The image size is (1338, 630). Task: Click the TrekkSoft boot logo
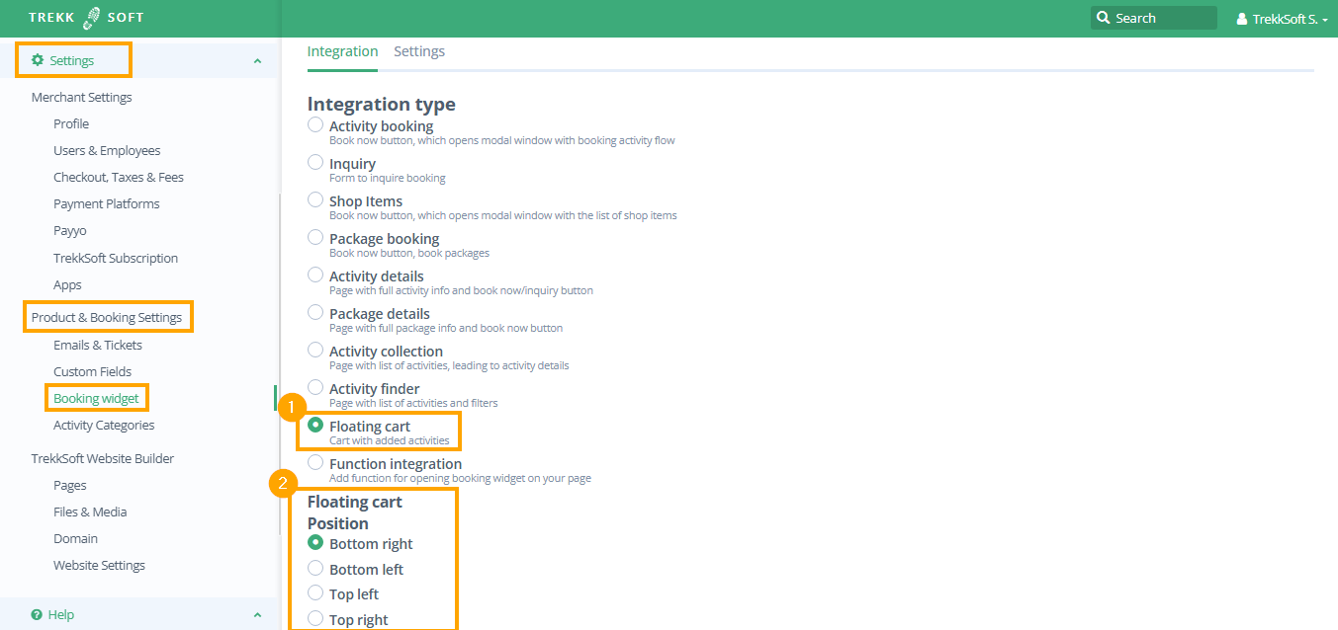pyautogui.click(x=92, y=18)
